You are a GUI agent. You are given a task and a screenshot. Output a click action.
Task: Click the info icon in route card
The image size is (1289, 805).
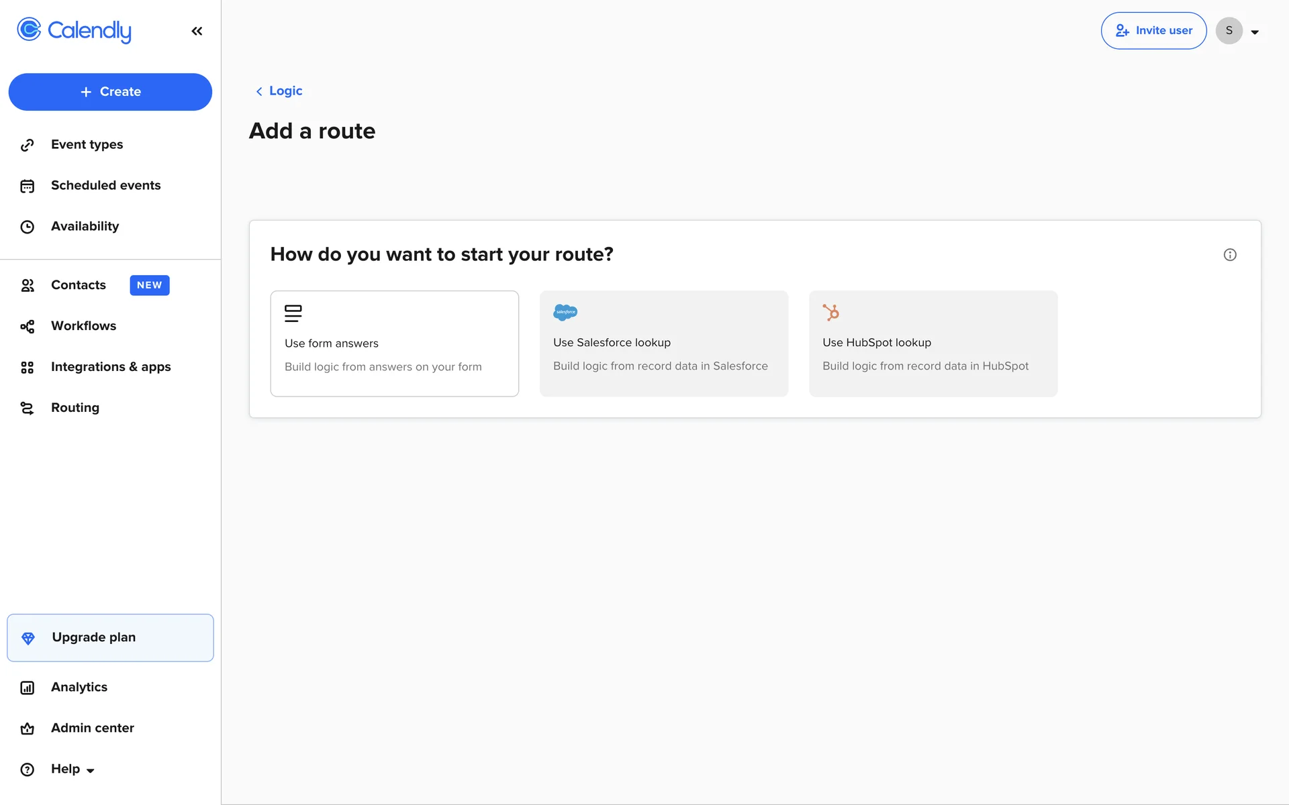click(1229, 255)
